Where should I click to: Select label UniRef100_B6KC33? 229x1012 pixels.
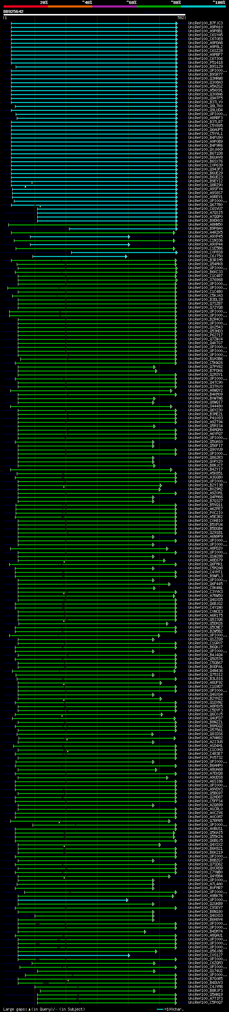pos(205,272)
